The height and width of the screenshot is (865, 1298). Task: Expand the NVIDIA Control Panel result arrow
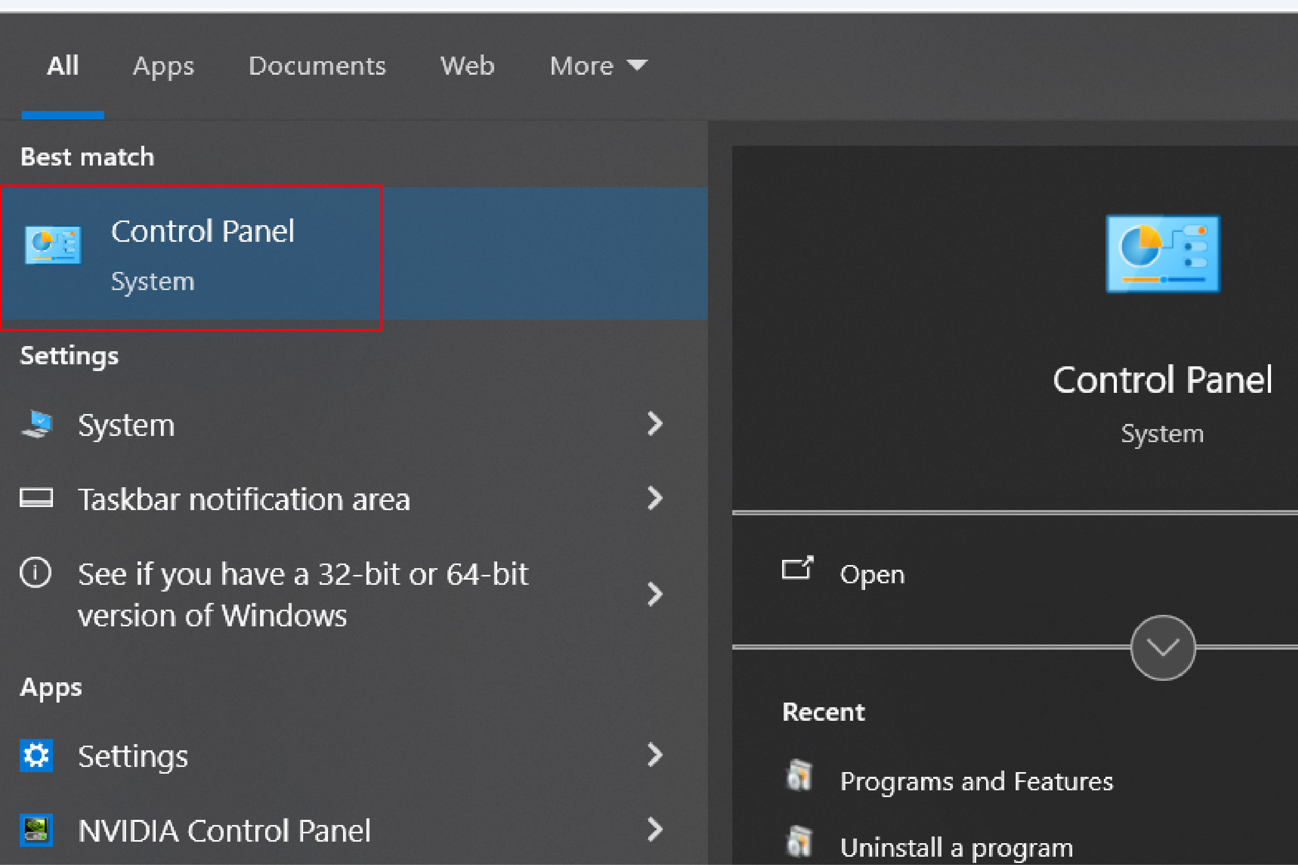pyautogui.click(x=655, y=829)
